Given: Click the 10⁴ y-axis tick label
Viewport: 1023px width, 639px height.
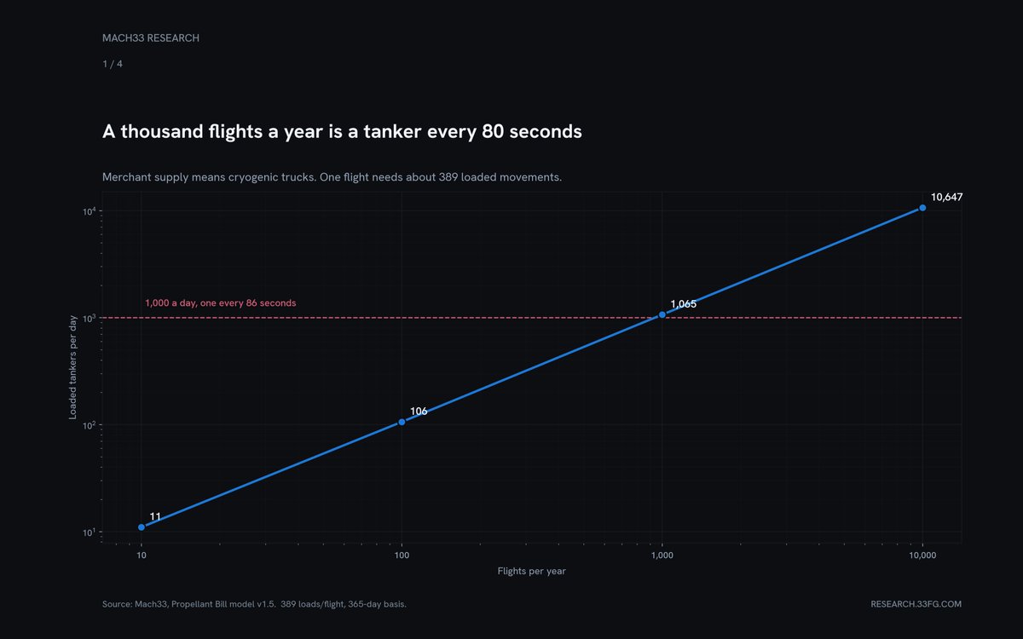Looking at the screenshot, I should 88,210.
